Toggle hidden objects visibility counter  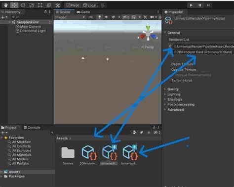126,17
